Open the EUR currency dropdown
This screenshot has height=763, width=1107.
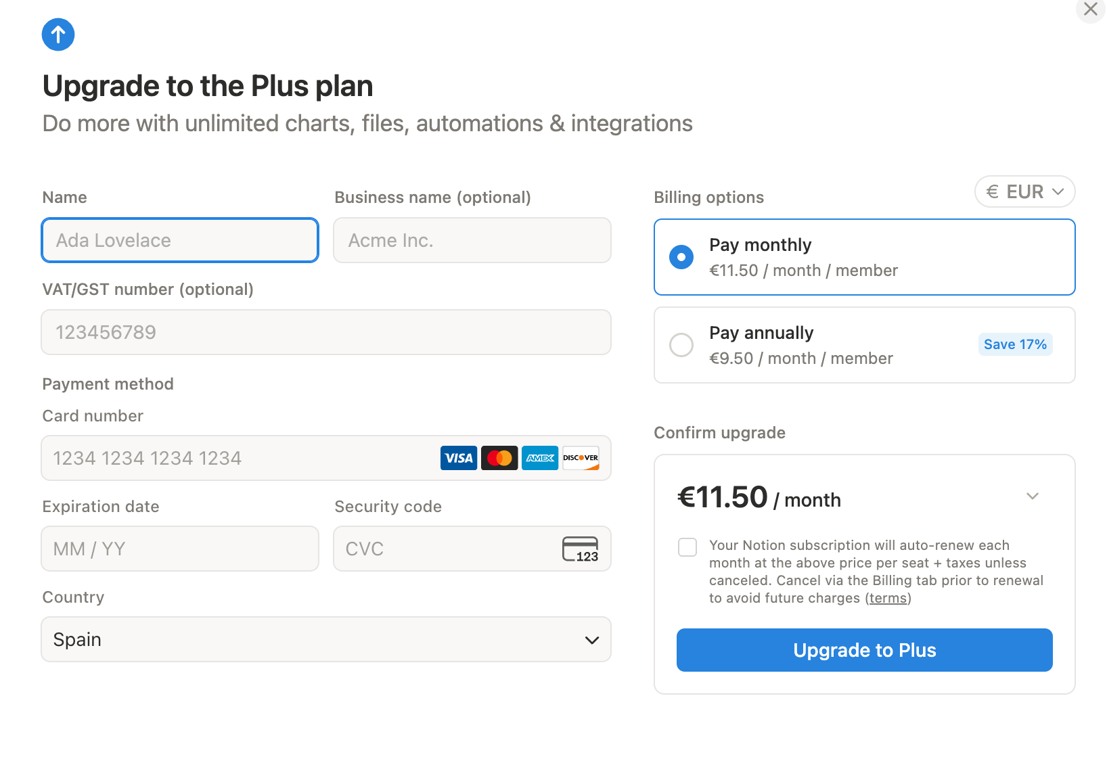point(1025,191)
